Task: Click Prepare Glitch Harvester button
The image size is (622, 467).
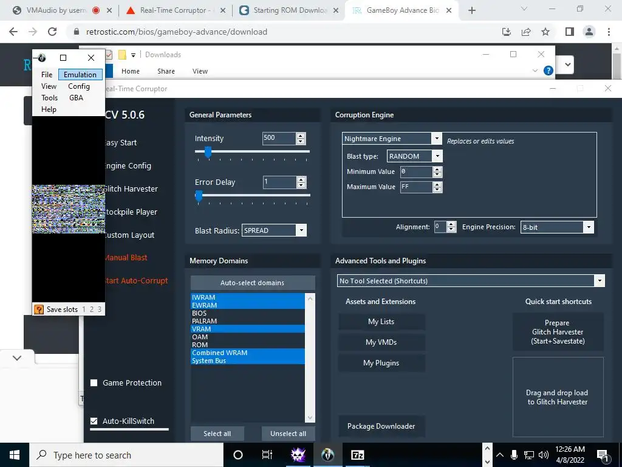Action: tap(558, 332)
